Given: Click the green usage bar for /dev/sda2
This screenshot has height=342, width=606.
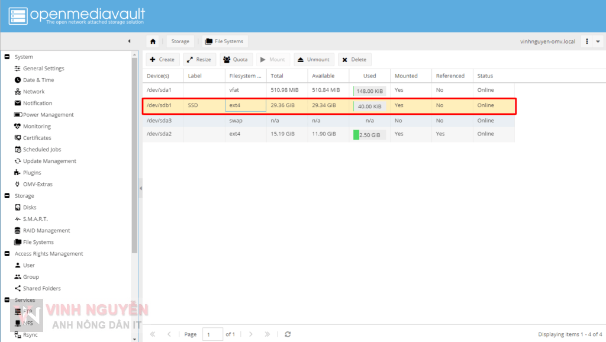Looking at the screenshot, I should tap(357, 134).
